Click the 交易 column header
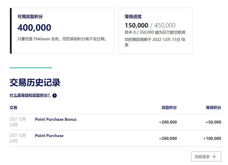228x165 pixels. (13, 108)
